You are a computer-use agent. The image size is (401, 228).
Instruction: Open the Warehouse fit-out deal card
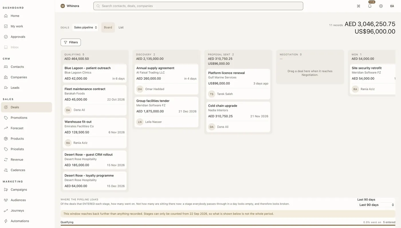coord(95,133)
